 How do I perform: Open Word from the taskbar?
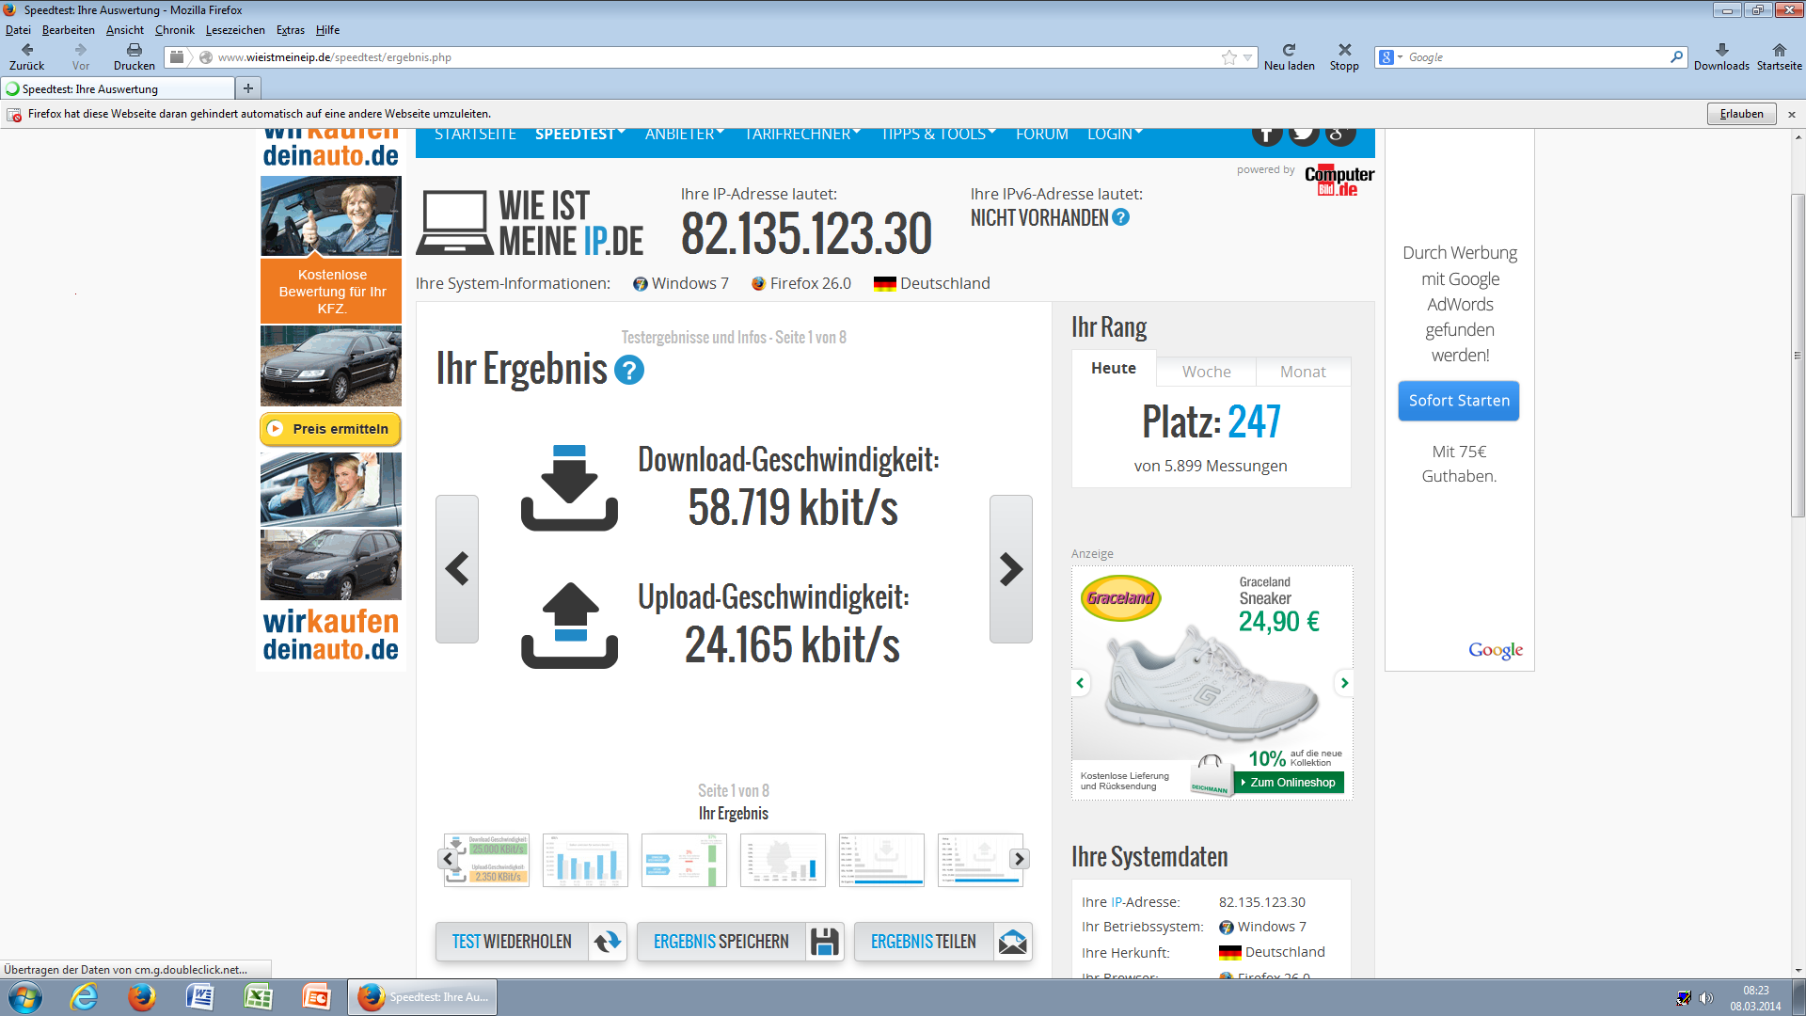(x=200, y=997)
